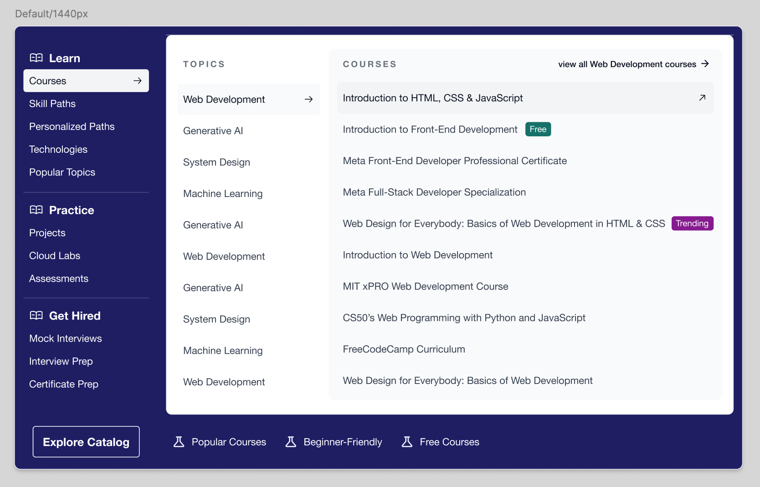This screenshot has width=760, height=487.
Task: Open the FreeCodeCamp Curriculum course link
Action: click(x=404, y=349)
